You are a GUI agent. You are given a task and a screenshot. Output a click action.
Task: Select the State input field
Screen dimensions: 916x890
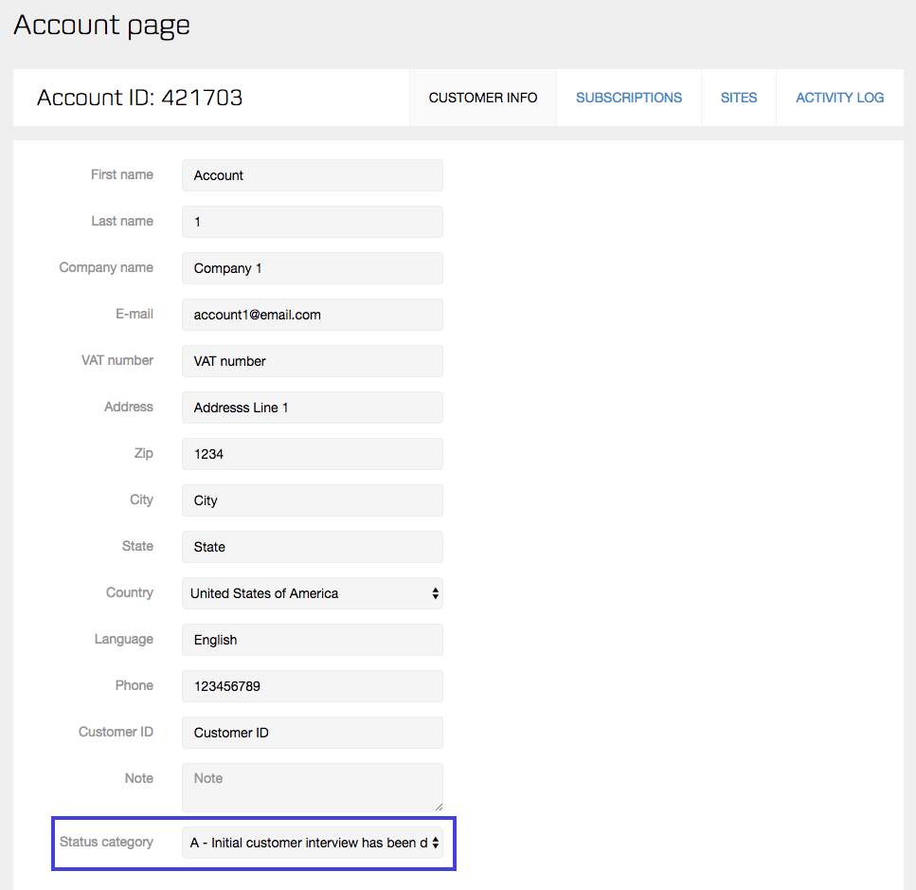tap(313, 547)
